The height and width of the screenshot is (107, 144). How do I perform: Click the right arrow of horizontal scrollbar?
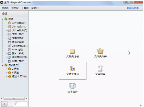[x=27, y=98]
